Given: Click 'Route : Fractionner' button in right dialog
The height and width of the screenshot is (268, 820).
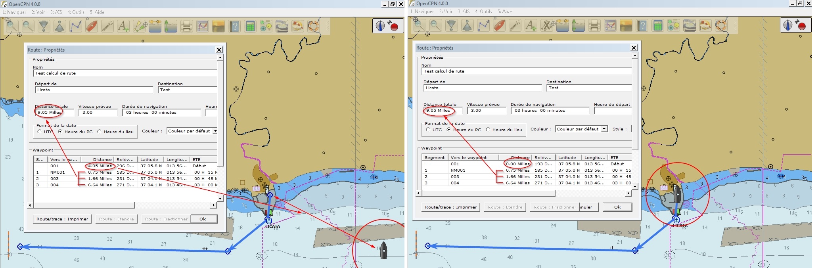Looking at the screenshot, I should tap(554, 207).
